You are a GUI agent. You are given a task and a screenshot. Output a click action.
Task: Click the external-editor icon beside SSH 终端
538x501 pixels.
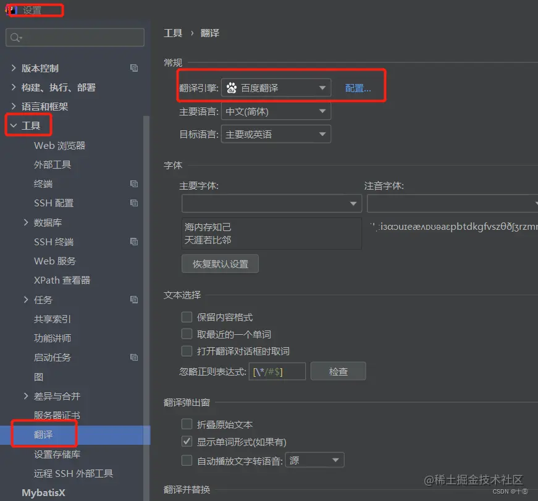(134, 242)
